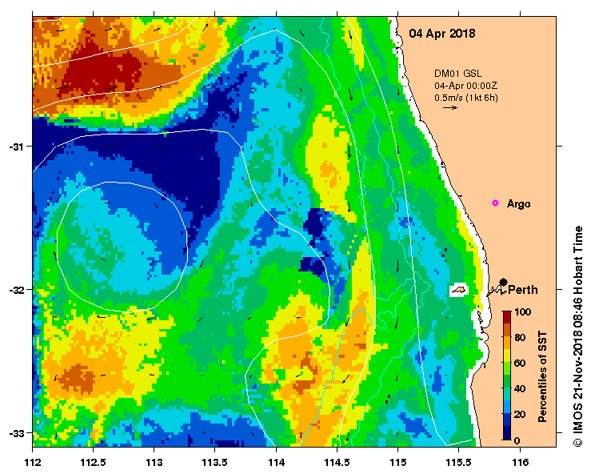Click the latitude label '-31'

[15, 147]
